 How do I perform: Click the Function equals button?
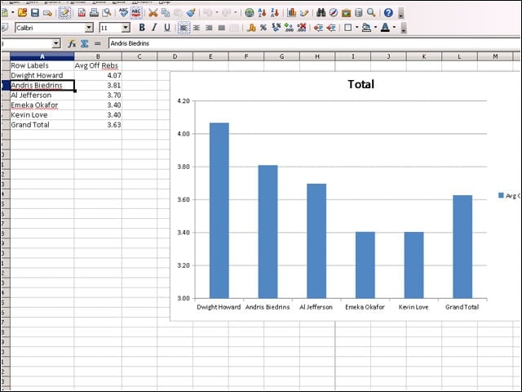pos(97,43)
